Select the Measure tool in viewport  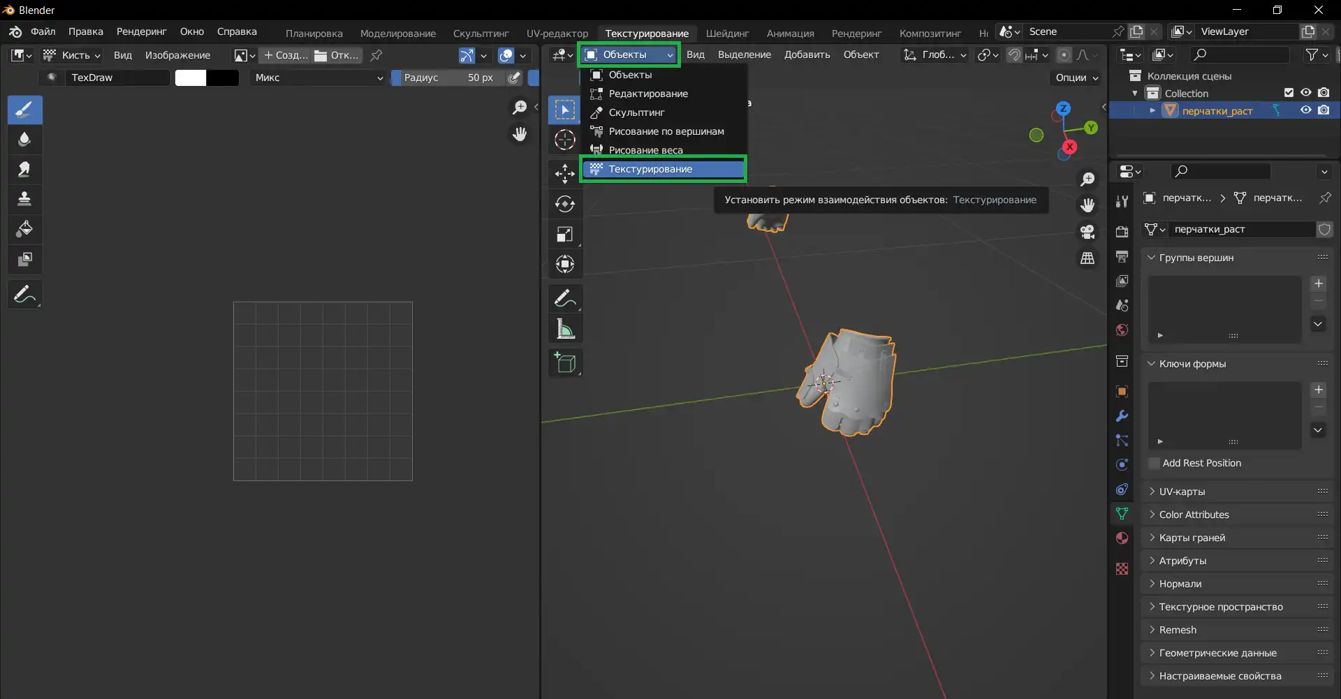coord(564,329)
